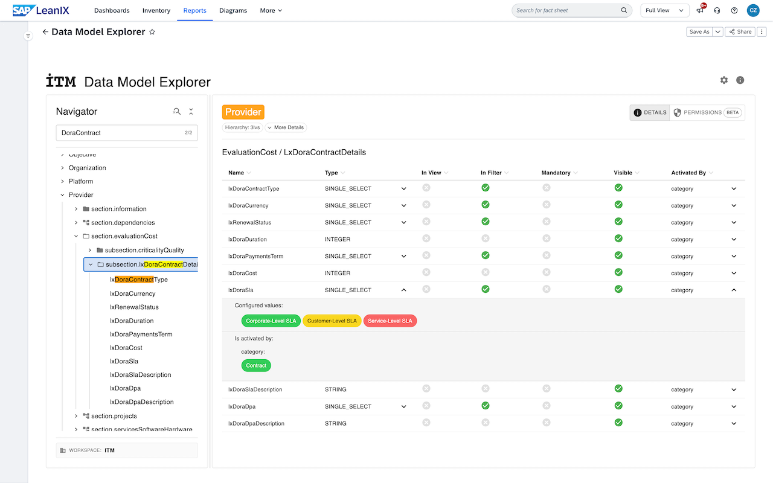
Task: Click the search magnifier icon in top bar
Action: (x=624, y=10)
